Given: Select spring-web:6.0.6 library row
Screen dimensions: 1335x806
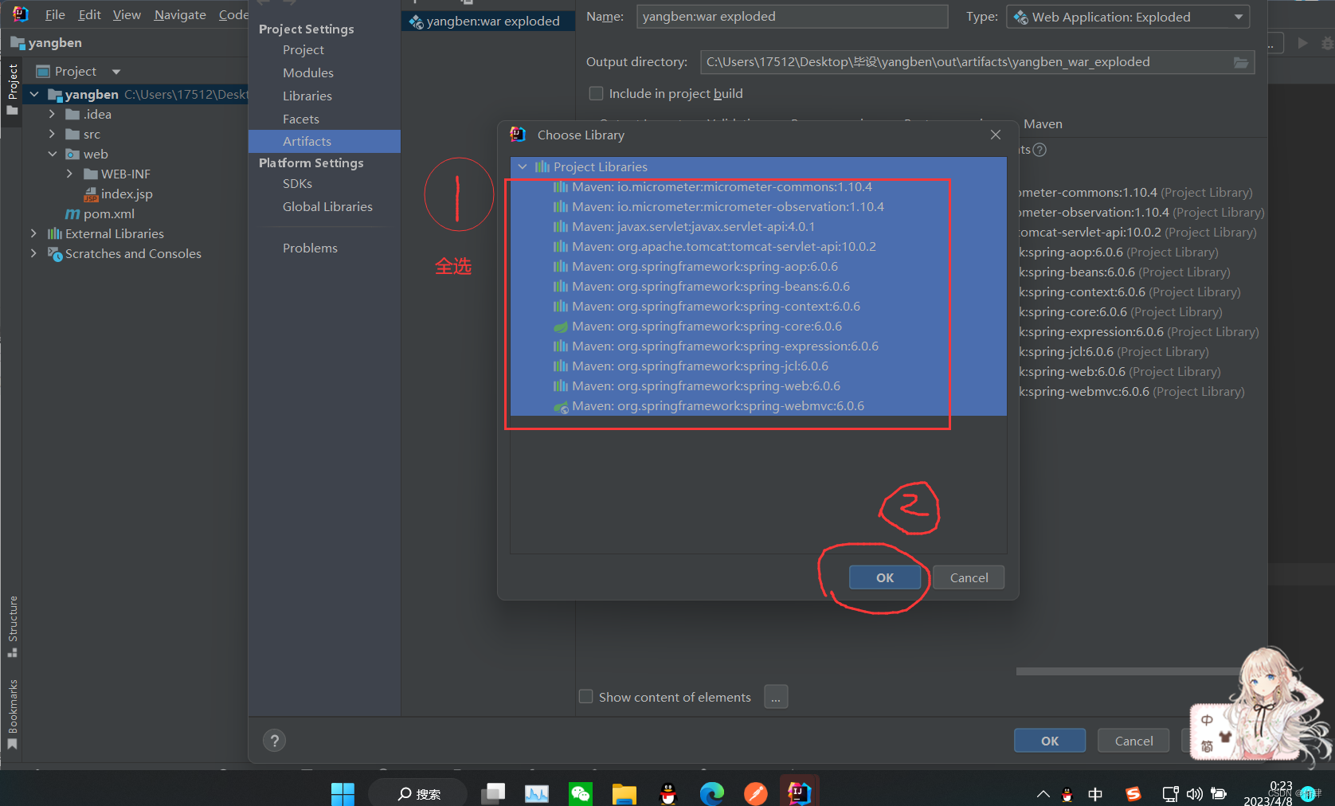Looking at the screenshot, I should pyautogui.click(x=758, y=385).
